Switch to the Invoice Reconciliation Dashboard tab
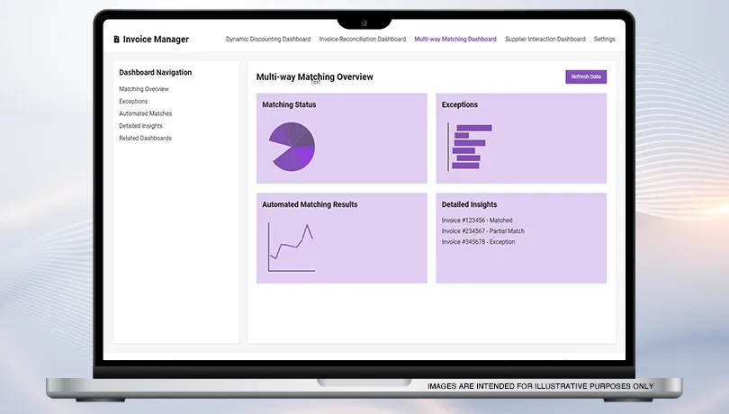Image resolution: width=729 pixels, height=414 pixels. 363,40
